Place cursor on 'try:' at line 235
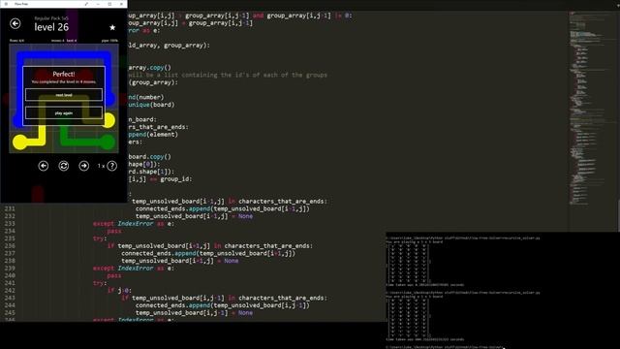Viewport: 620px width, 349px height. (100, 238)
